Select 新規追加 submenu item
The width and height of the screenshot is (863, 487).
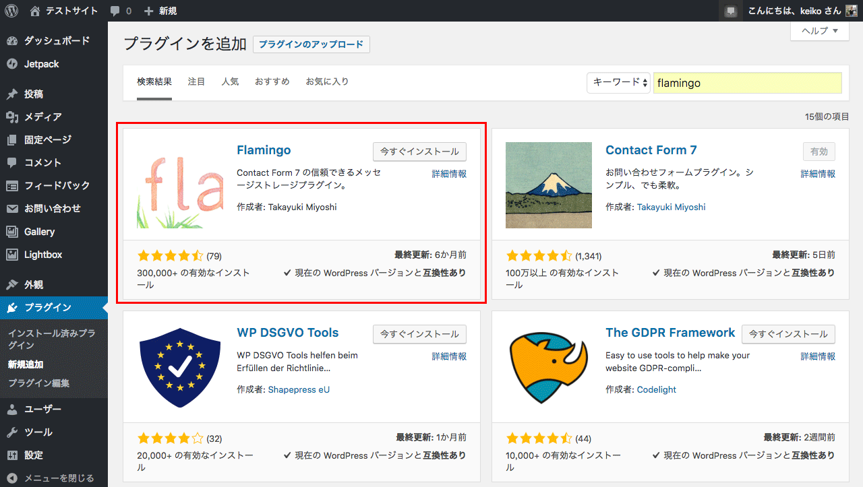pyautogui.click(x=26, y=364)
